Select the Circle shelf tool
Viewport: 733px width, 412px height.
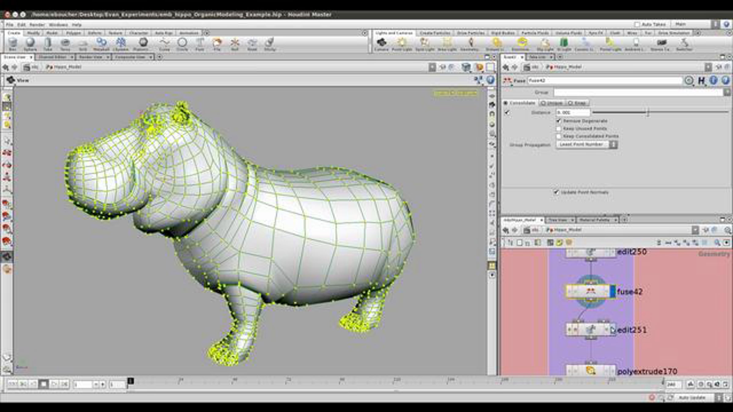tap(182, 44)
